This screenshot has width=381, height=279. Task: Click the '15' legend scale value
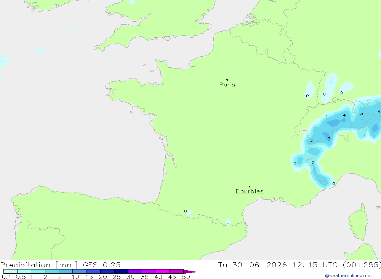point(89,277)
